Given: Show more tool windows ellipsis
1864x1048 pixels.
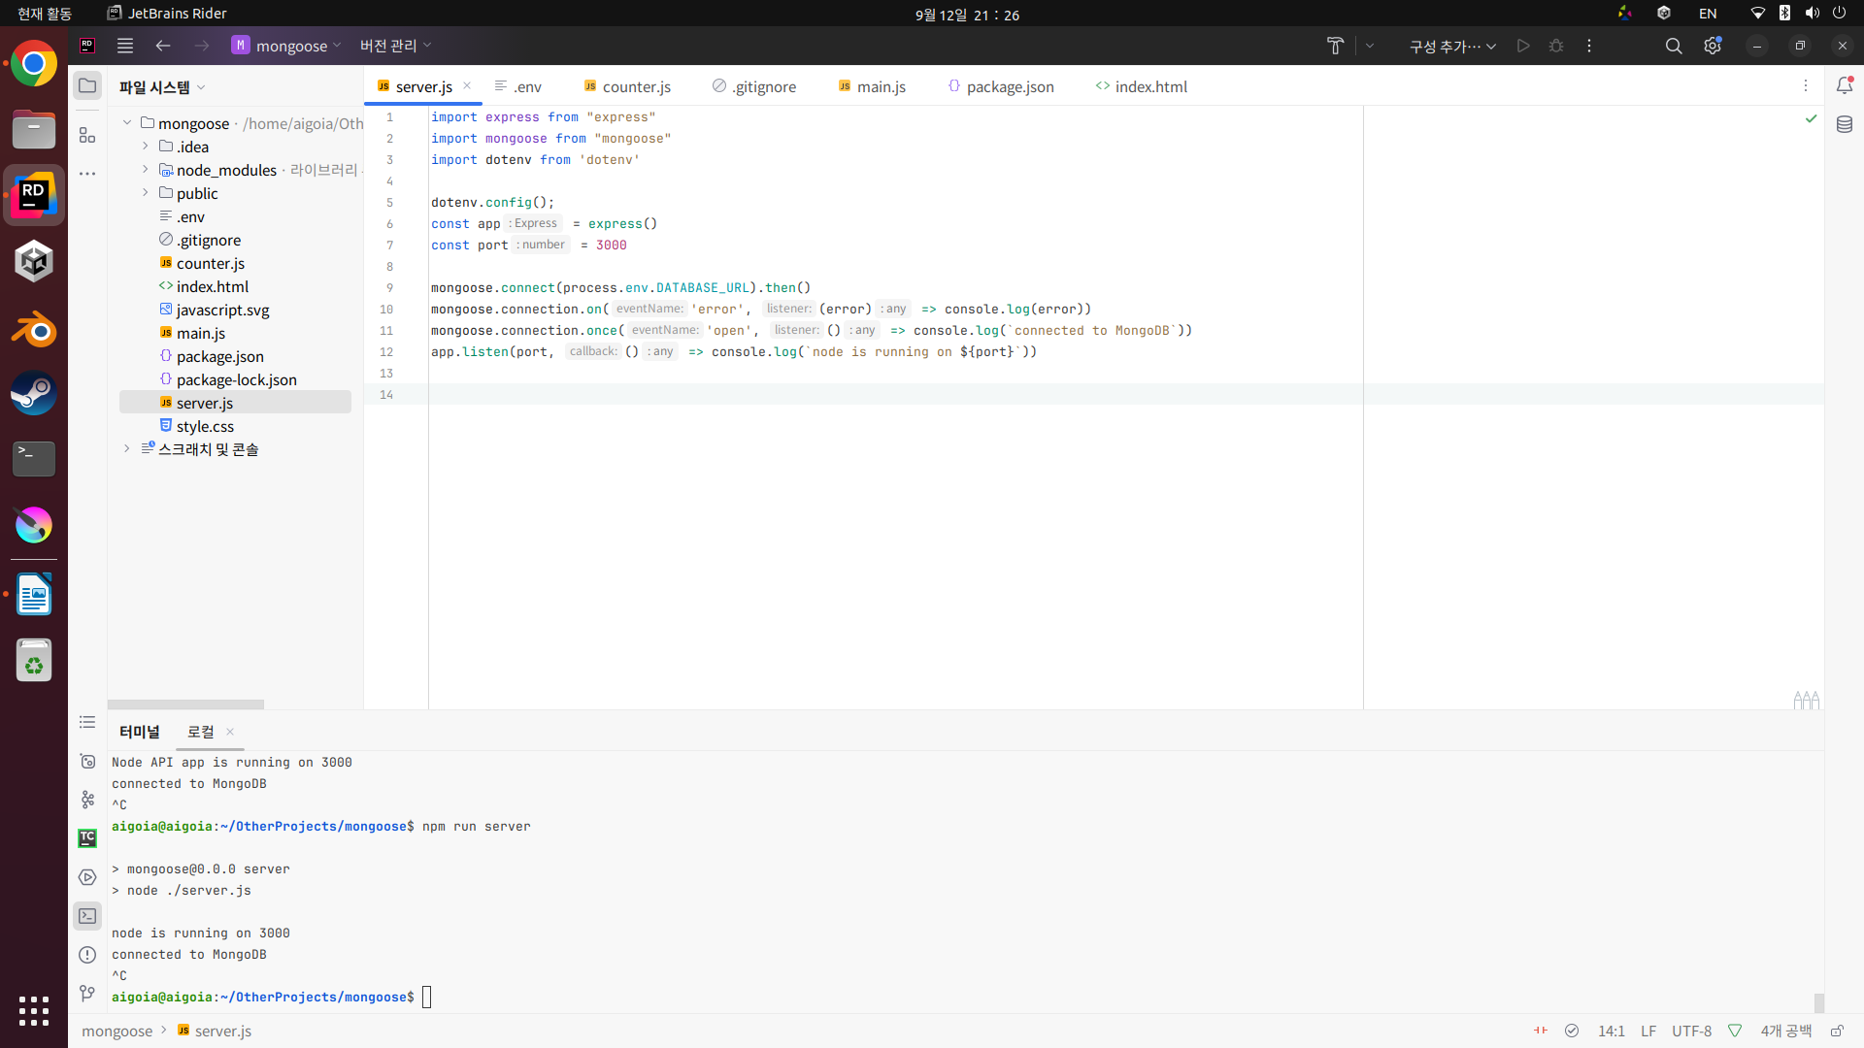Looking at the screenshot, I should [x=87, y=174].
